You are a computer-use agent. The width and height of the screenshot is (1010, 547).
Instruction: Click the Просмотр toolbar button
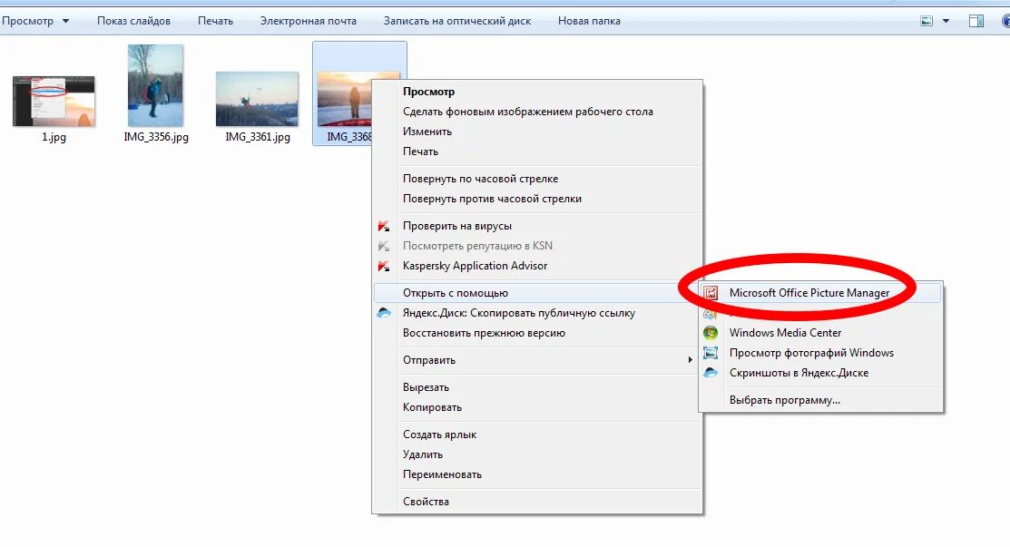coord(28,21)
